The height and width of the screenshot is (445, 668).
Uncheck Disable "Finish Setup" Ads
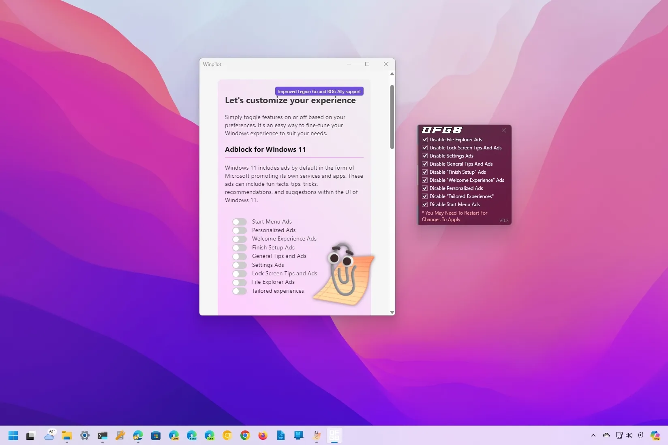425,172
